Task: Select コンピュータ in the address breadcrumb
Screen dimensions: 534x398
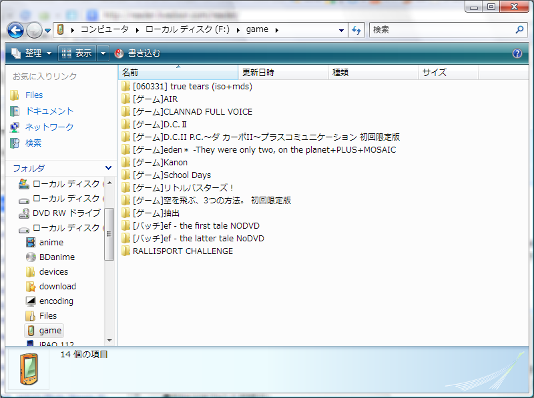Action: [x=105, y=29]
